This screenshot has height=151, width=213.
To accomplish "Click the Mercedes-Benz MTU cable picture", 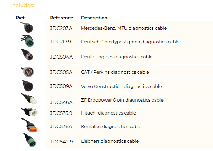I will 27,28.
